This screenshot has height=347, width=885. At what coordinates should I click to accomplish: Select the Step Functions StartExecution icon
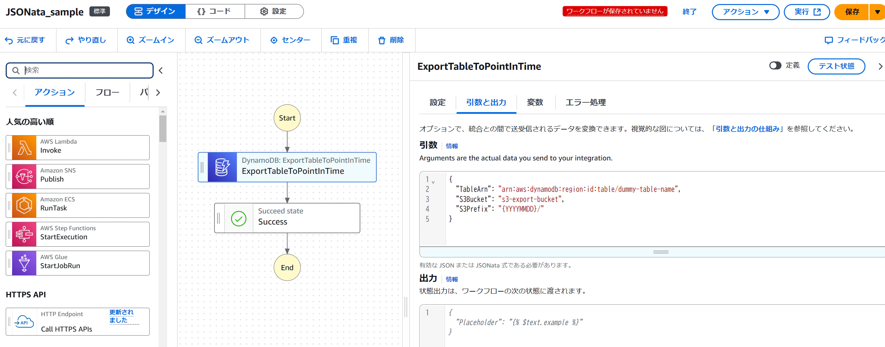coord(24,234)
